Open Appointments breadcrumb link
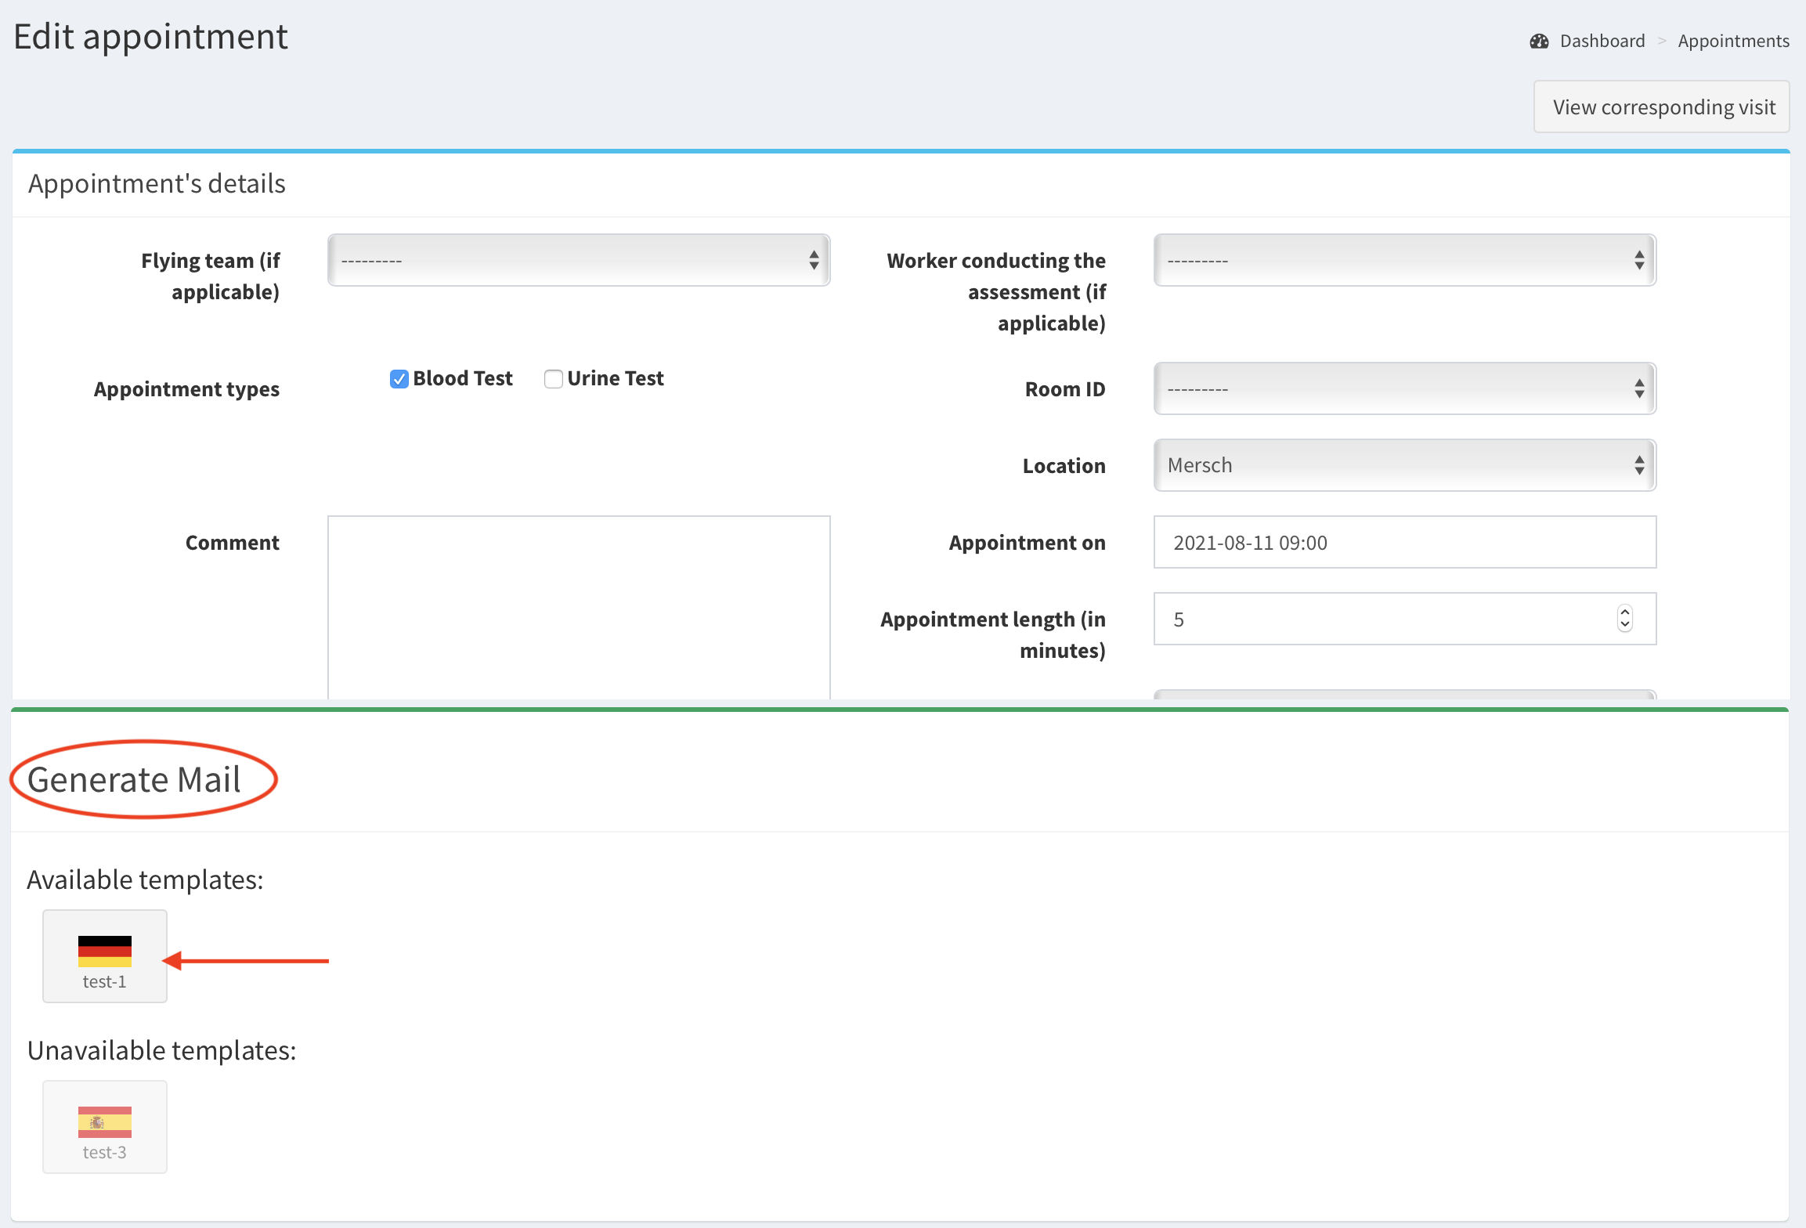The width and height of the screenshot is (1806, 1228). [x=1733, y=42]
